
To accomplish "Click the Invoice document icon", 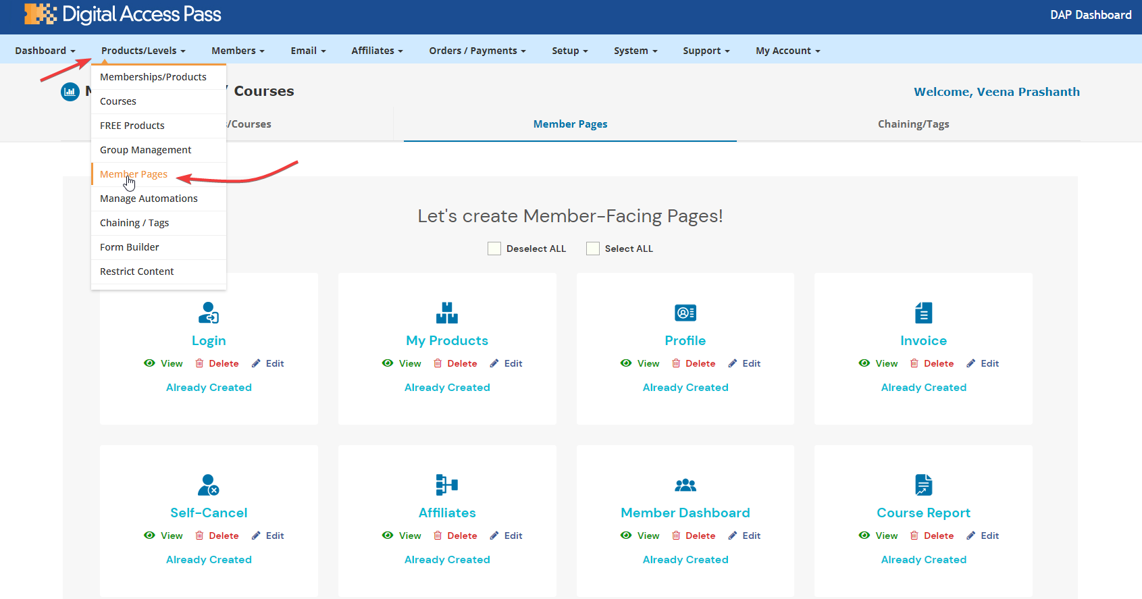I will tap(923, 313).
